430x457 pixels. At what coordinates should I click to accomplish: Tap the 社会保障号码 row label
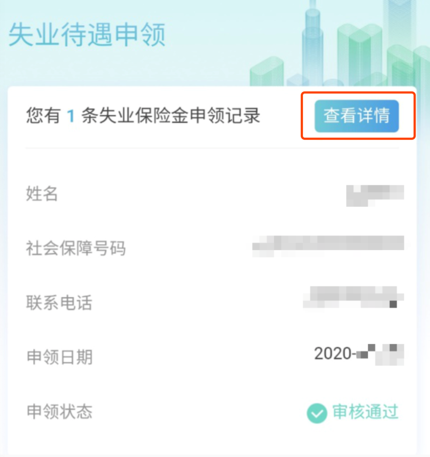tap(76, 248)
